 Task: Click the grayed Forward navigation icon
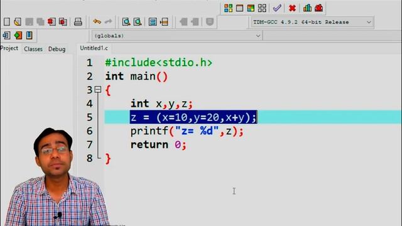[195, 22]
